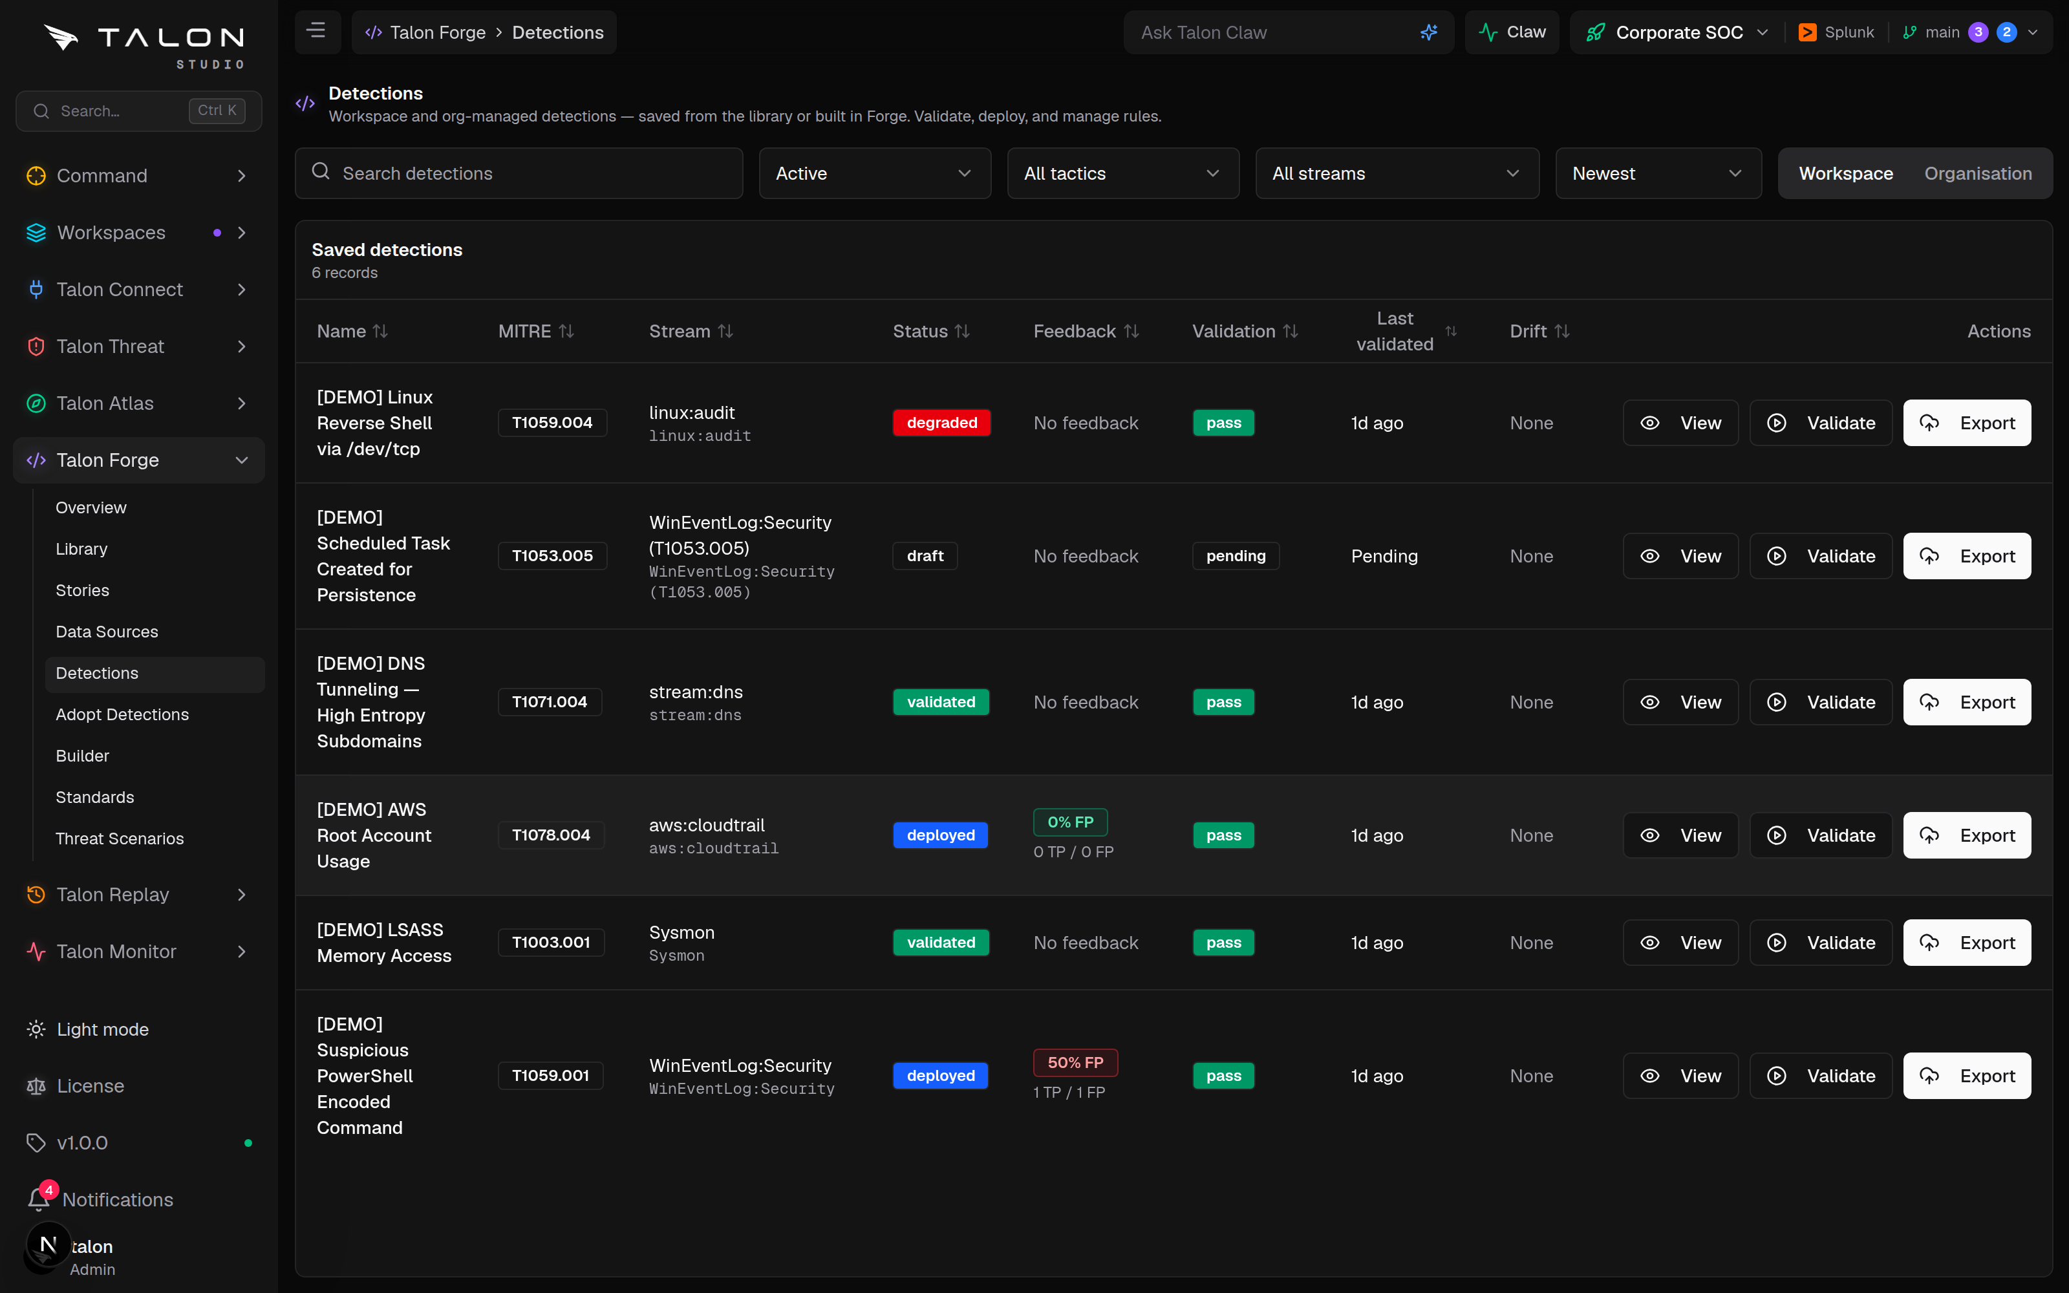The image size is (2069, 1293).
Task: Click the v1.0.0 version tag icon
Action: coord(36,1142)
